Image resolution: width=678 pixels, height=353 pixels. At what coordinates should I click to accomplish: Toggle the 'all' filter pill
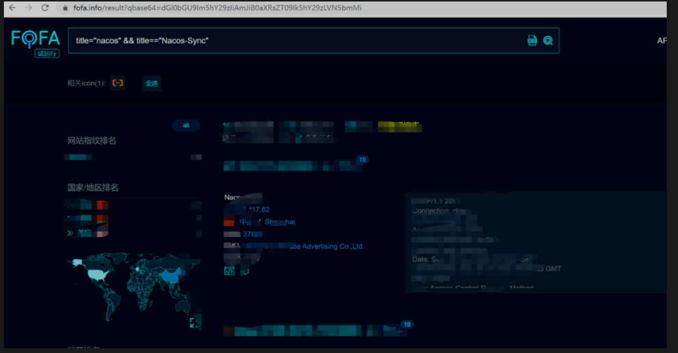coord(186,125)
